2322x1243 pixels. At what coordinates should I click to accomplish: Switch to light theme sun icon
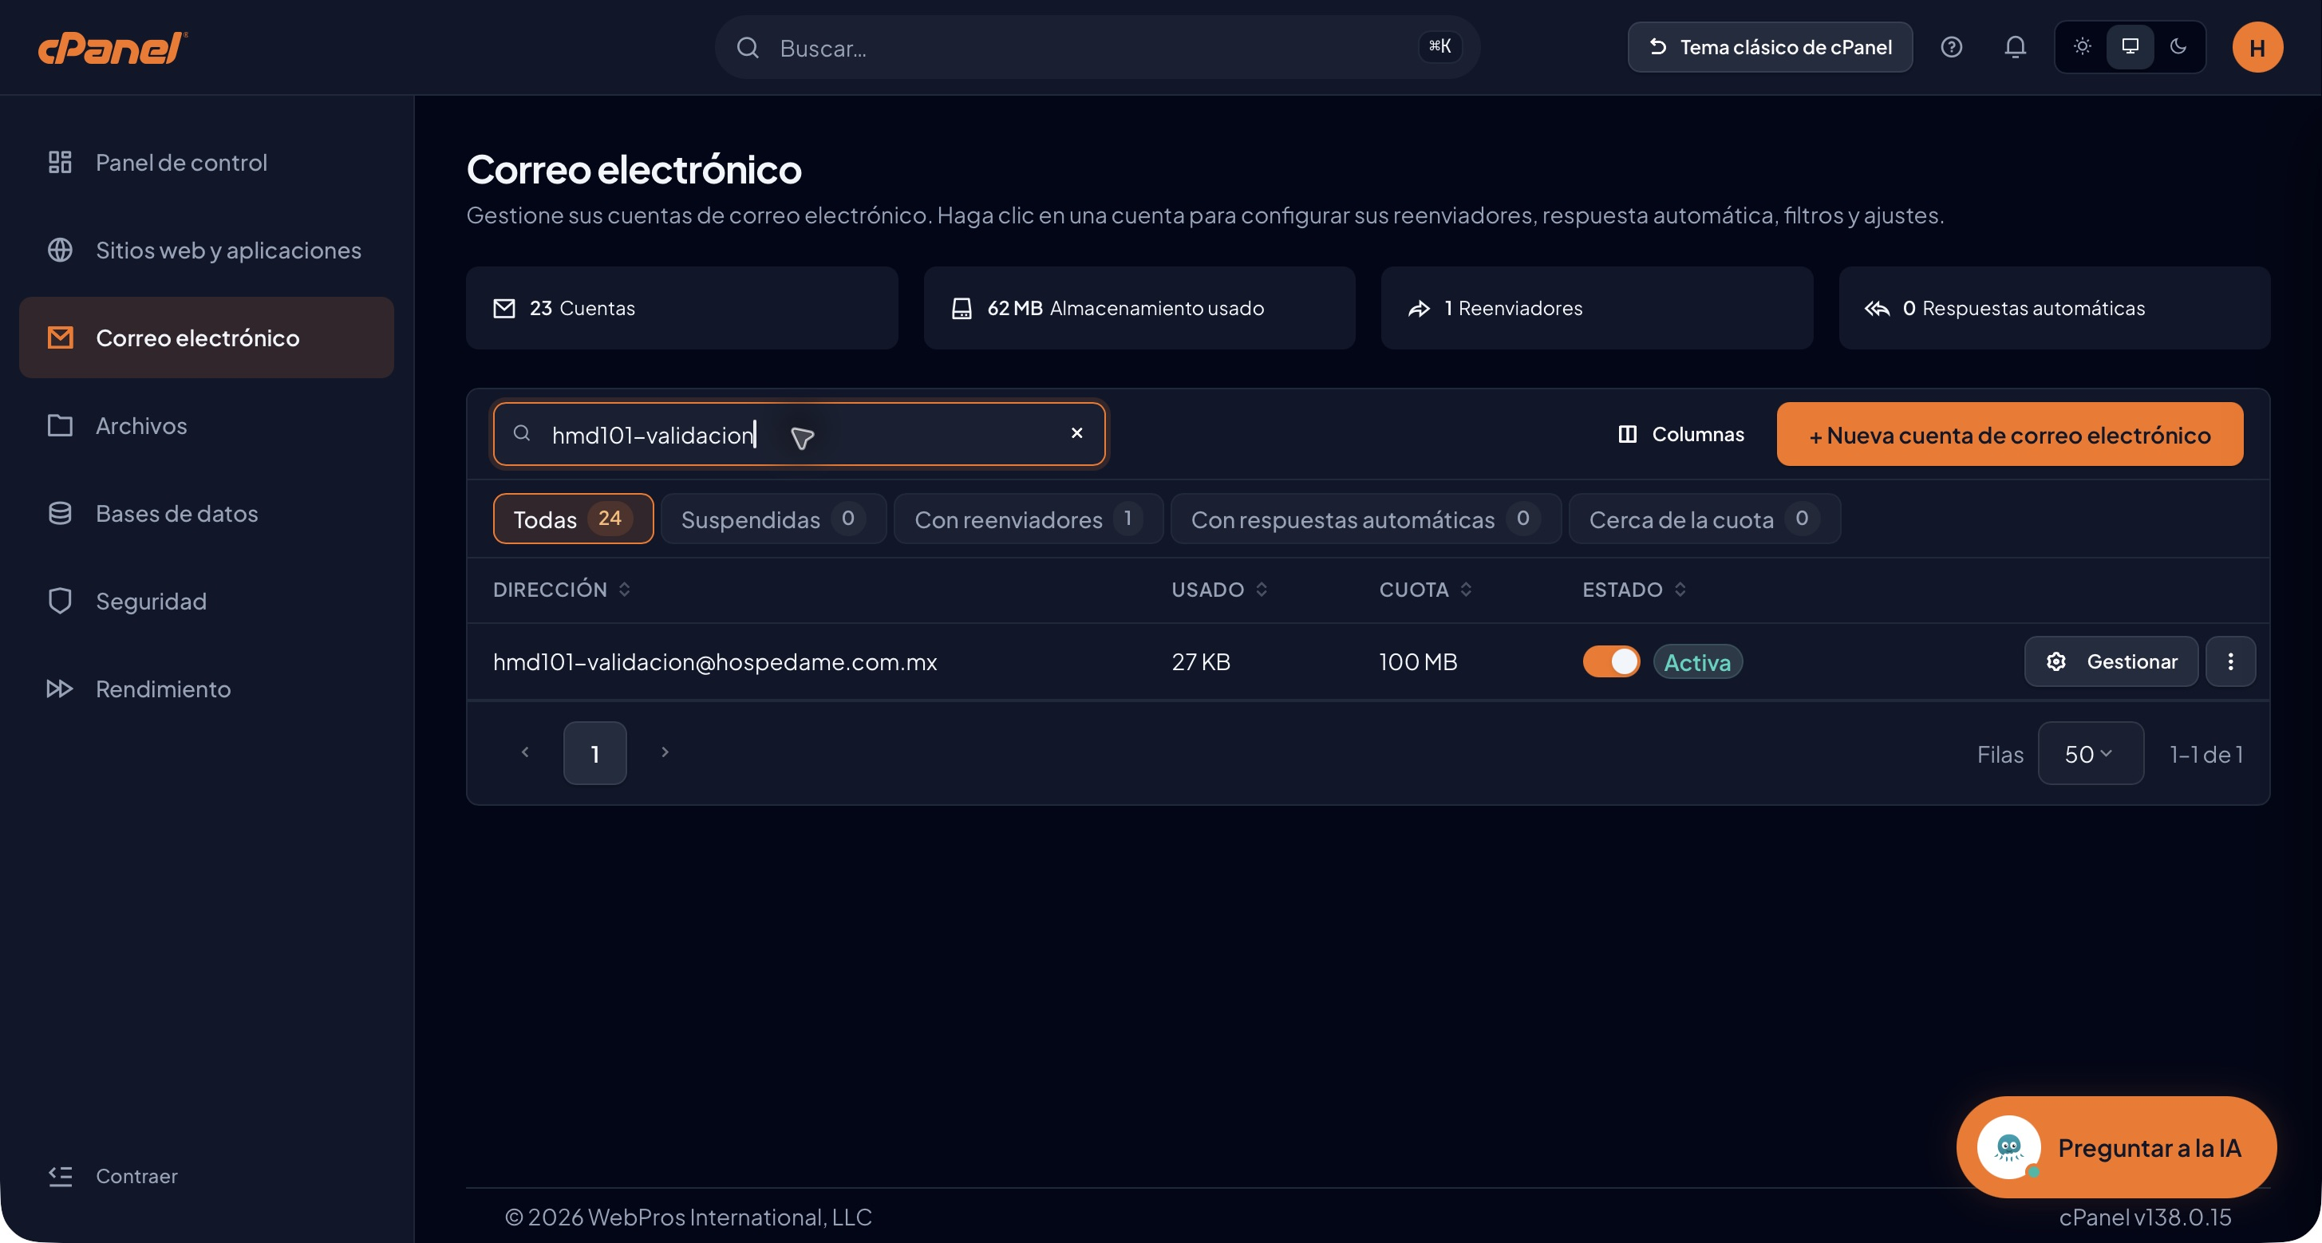coord(2083,47)
